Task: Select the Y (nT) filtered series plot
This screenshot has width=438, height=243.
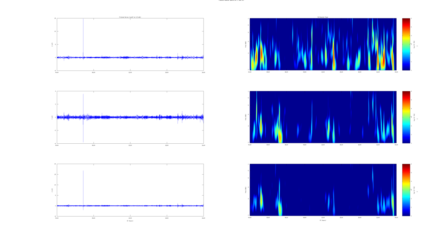Action: coord(130,117)
